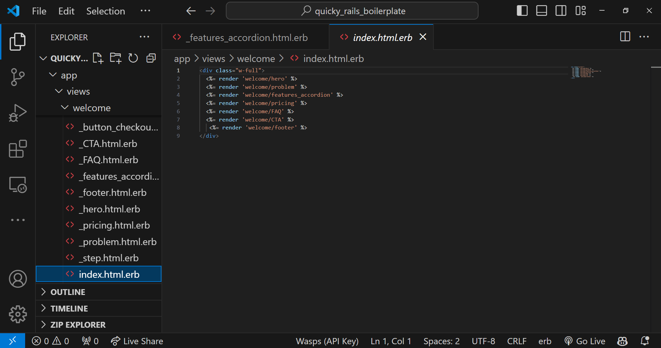This screenshot has height=348, width=661.
Task: Toggle bottom panel visibility
Action: (x=542, y=11)
